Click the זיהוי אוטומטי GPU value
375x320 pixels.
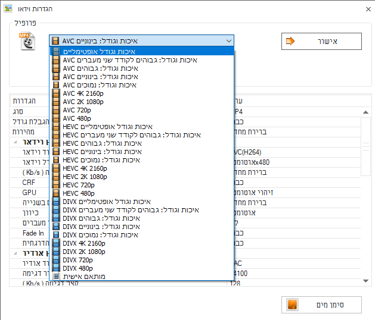253,193
